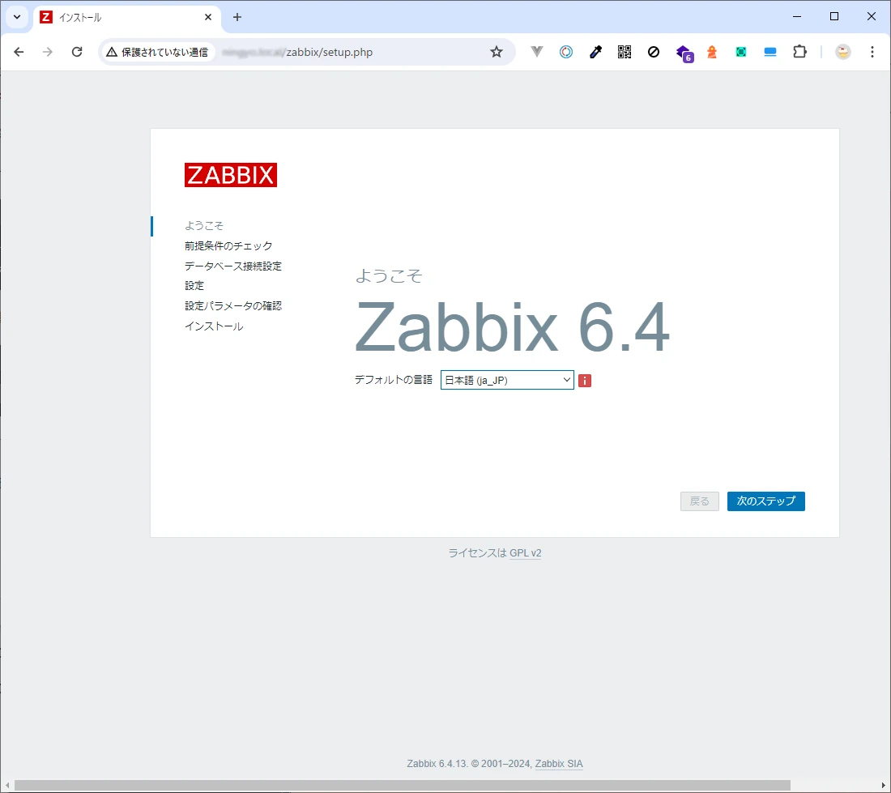Image resolution: width=891 pixels, height=793 pixels.
Task: Open Chrome three-dot menu
Action: (x=872, y=52)
